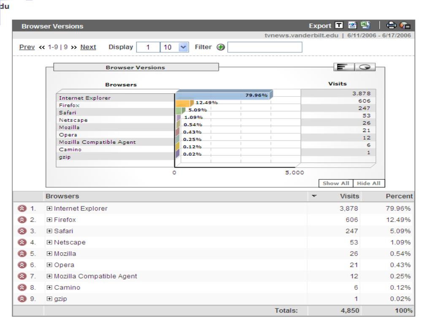The width and height of the screenshot is (432, 324).
Task: Expand Internet Explorer versions in table
Action: click(x=49, y=208)
